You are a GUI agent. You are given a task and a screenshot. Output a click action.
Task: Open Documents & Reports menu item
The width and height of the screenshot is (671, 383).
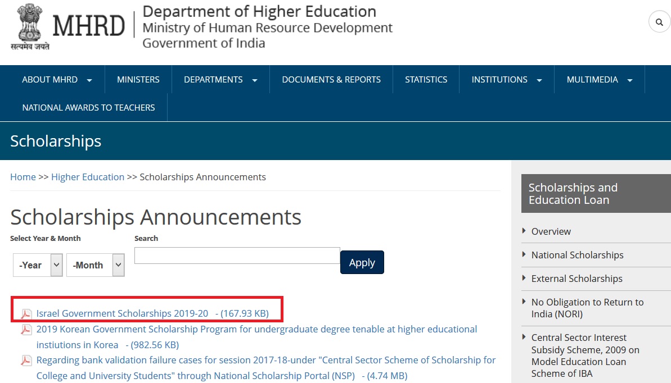331,80
